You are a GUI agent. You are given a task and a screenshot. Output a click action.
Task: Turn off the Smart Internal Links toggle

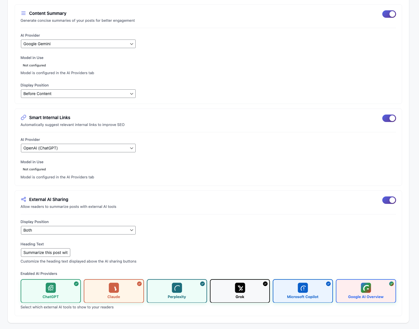pyautogui.click(x=389, y=118)
